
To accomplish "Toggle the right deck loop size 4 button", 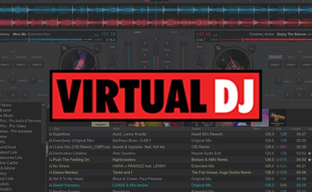I will [x=299, y=95].
